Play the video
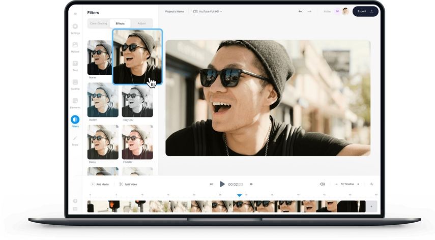Screen dimensions: 435x240 tap(222, 184)
